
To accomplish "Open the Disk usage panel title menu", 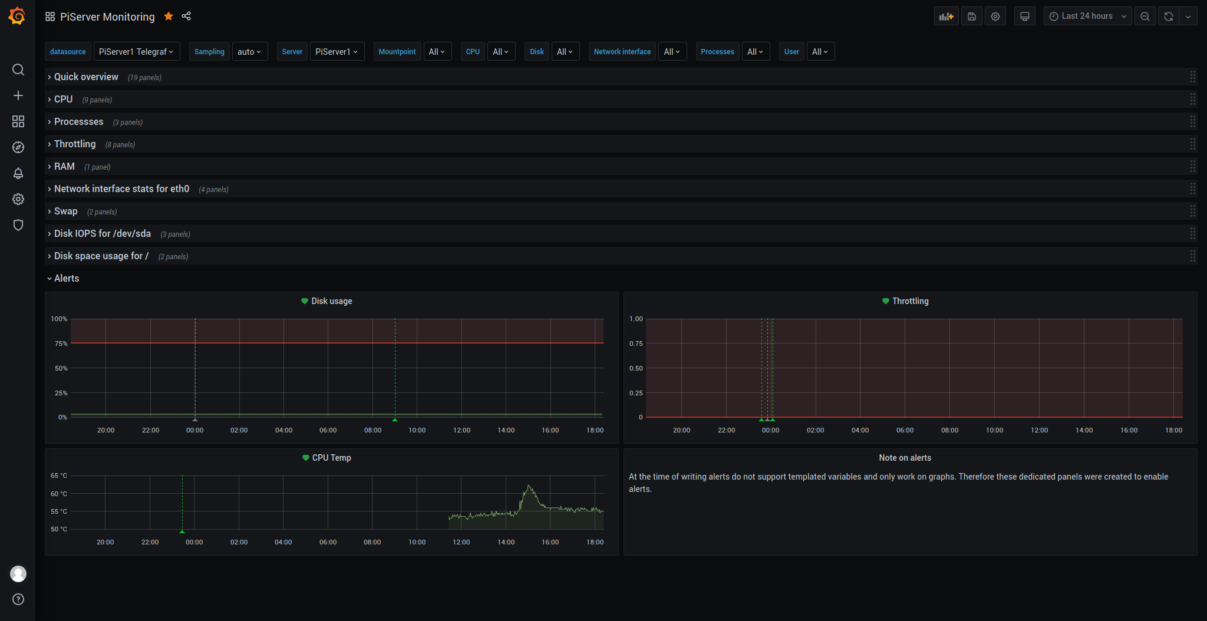I will (331, 301).
